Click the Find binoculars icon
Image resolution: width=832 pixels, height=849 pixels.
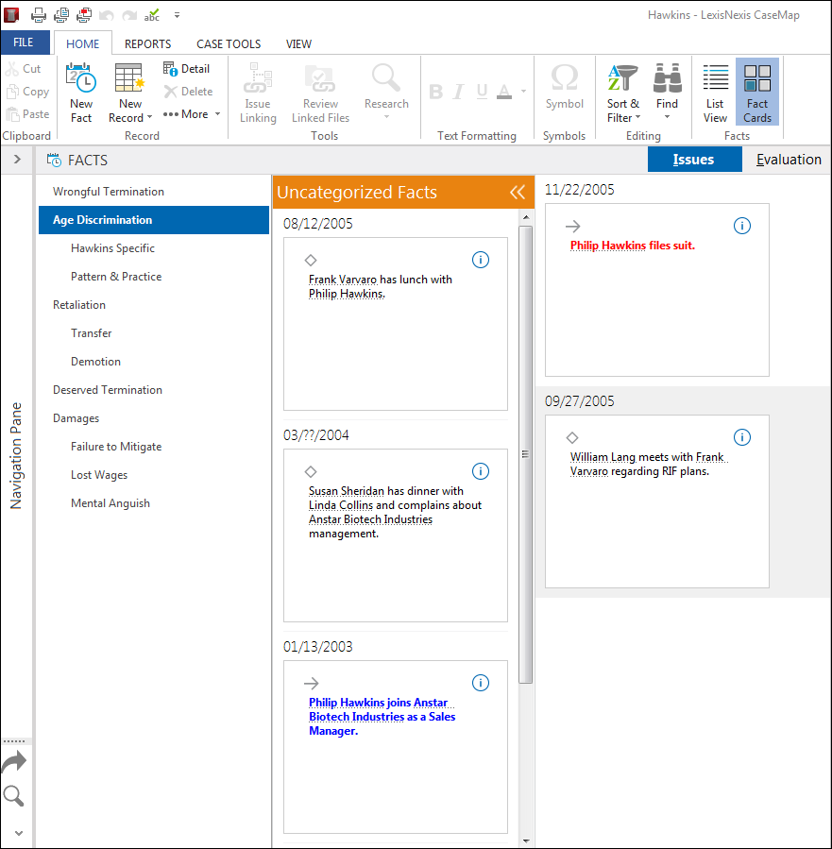click(x=667, y=79)
